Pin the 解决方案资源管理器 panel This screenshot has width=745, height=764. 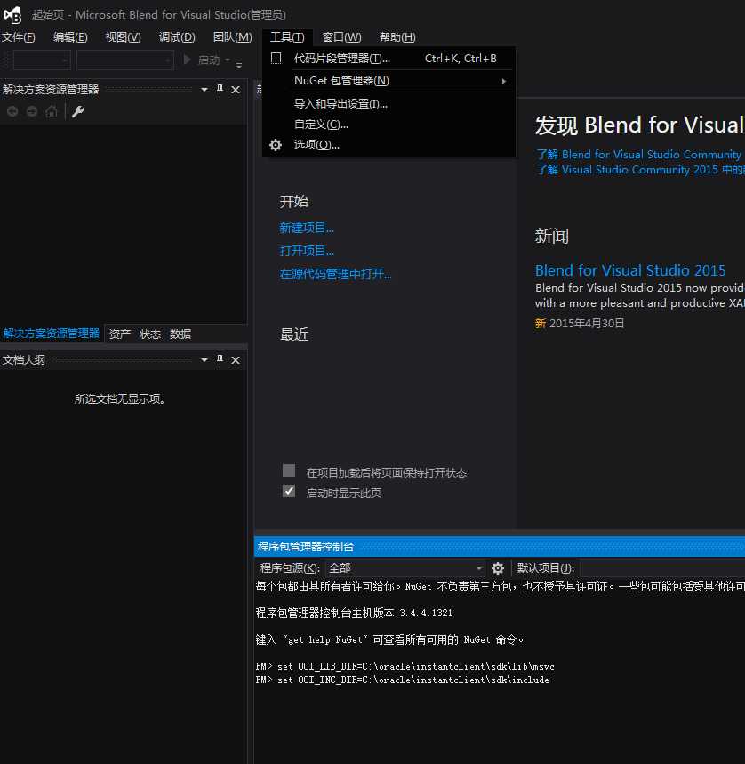click(x=220, y=89)
